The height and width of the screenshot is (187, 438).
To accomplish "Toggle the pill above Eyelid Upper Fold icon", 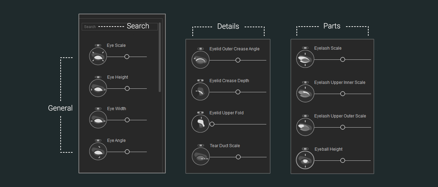I will [x=200, y=113].
